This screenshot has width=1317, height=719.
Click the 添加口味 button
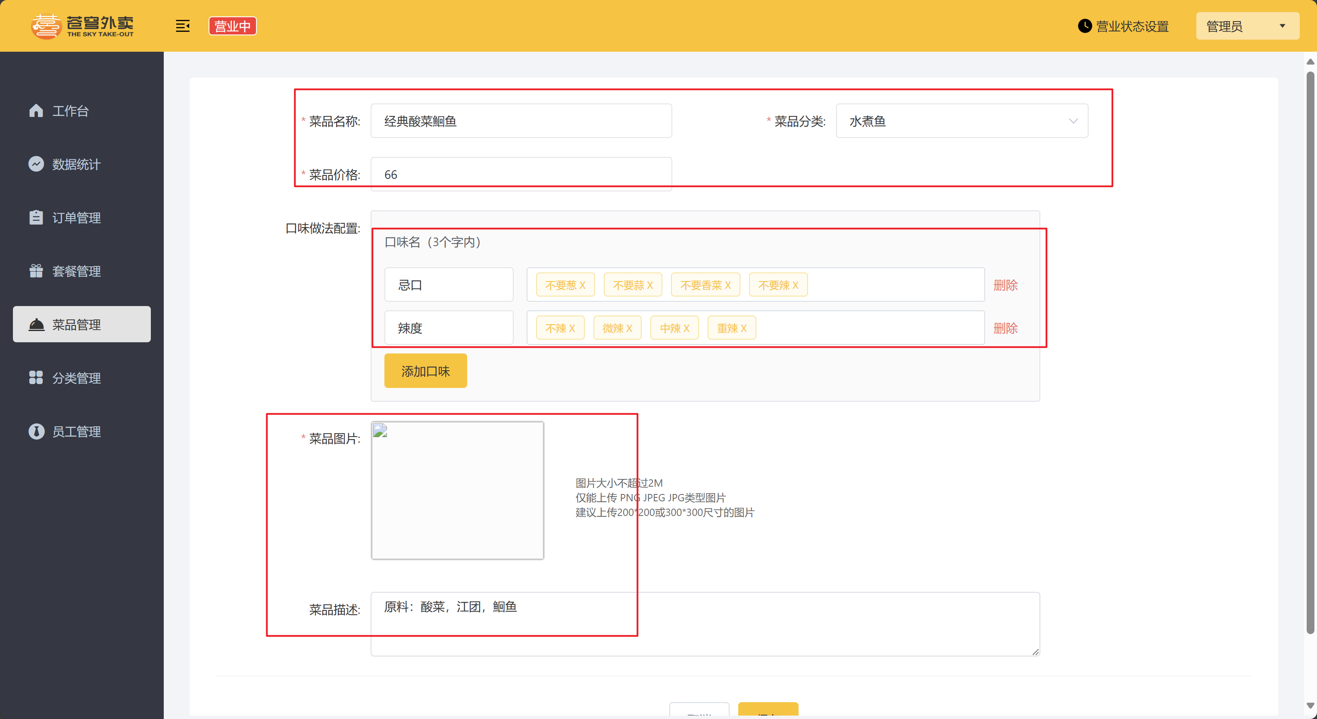pos(425,371)
